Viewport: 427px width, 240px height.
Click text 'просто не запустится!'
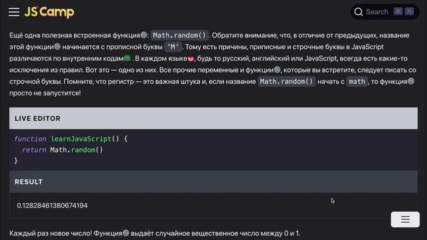coord(45,93)
